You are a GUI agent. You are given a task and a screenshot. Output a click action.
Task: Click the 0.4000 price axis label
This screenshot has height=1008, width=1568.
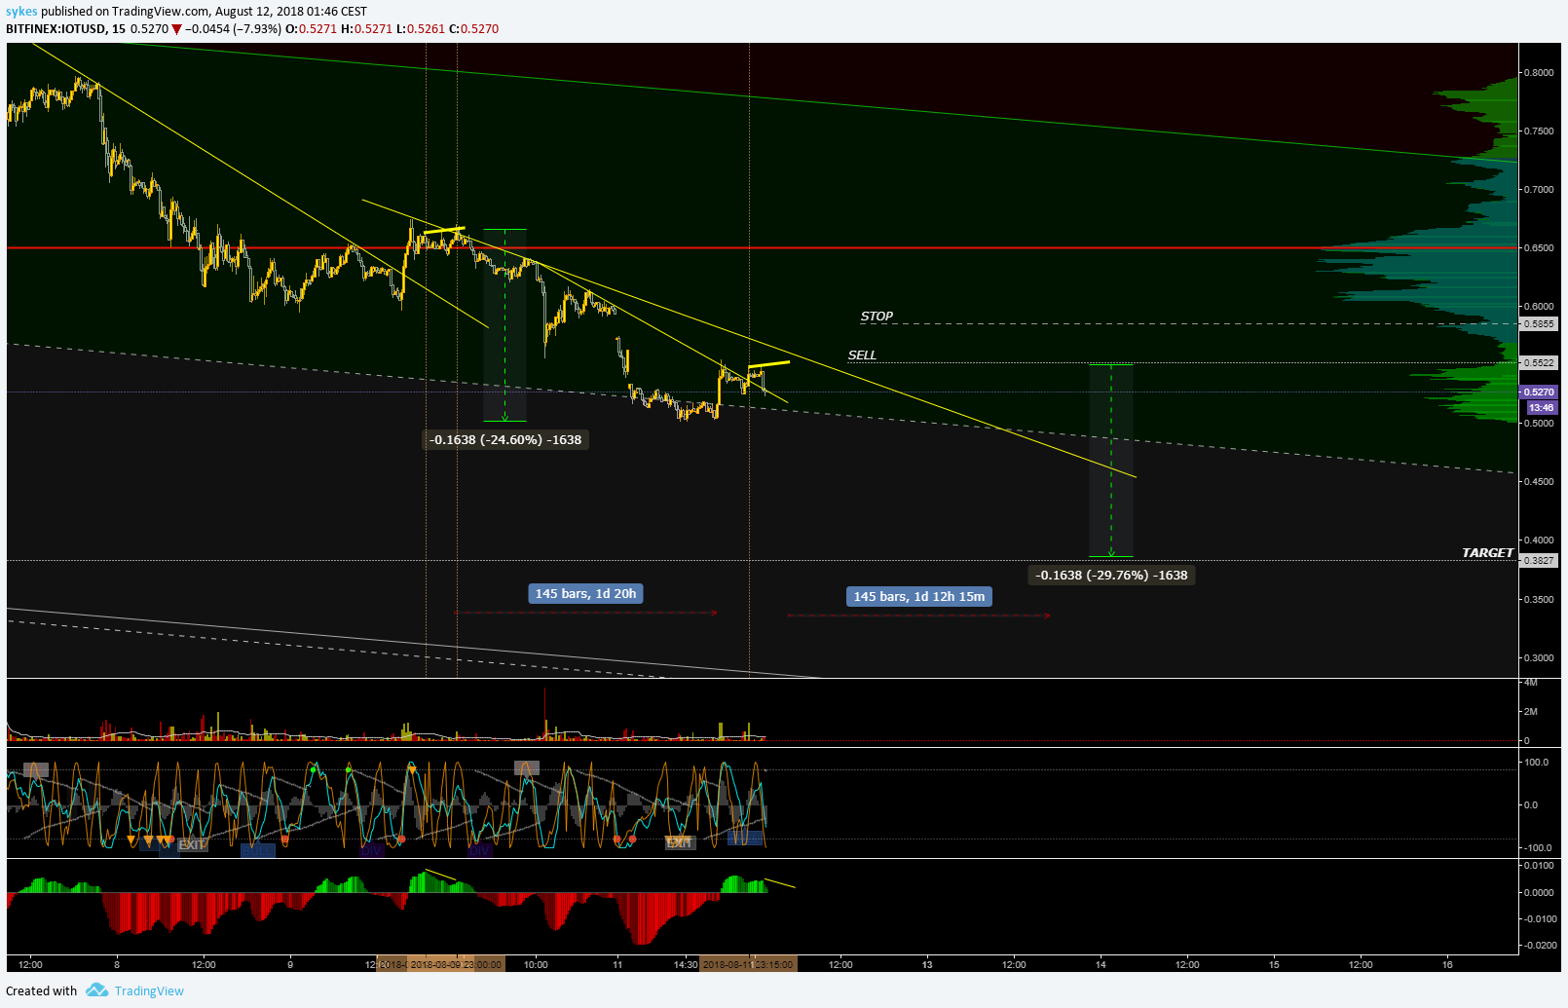coord(1539,541)
